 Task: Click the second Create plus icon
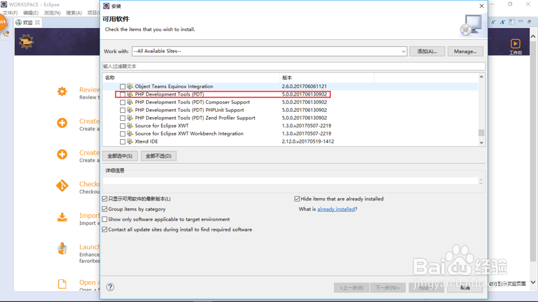click(62, 154)
